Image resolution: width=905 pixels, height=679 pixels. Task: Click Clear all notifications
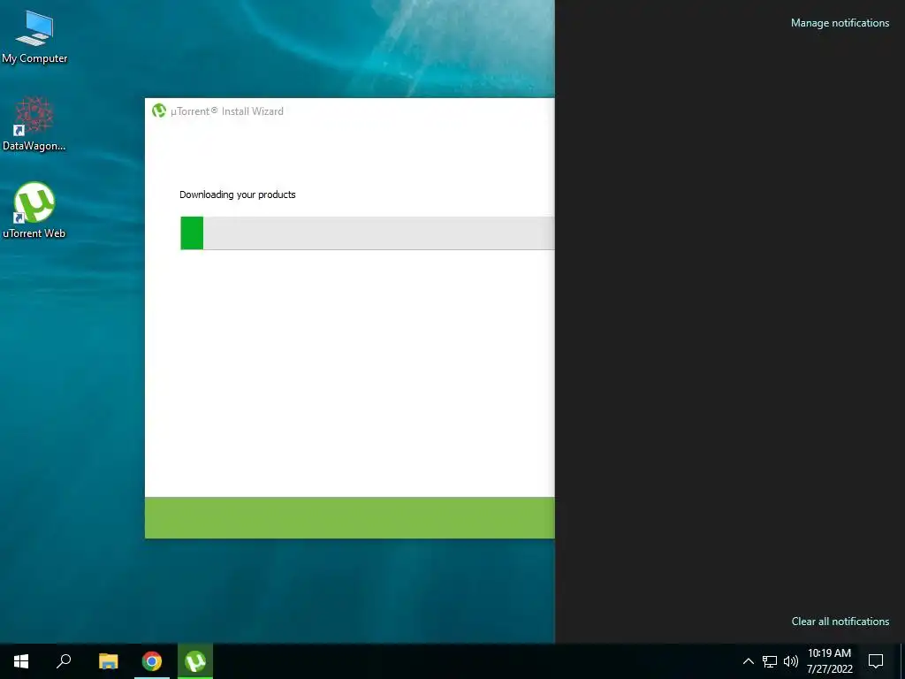[x=840, y=622]
